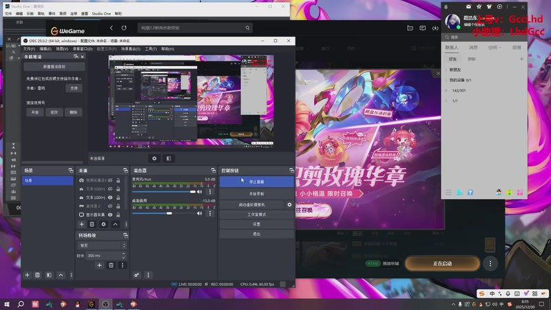Screen dimensions: 551x310
Task: Add a new scene in OBS Scenes panel
Action: pyautogui.click(x=27, y=275)
